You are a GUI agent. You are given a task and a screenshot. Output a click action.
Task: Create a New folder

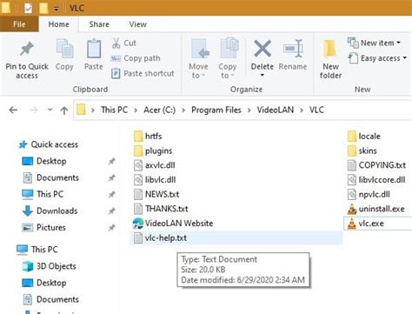[x=330, y=59]
